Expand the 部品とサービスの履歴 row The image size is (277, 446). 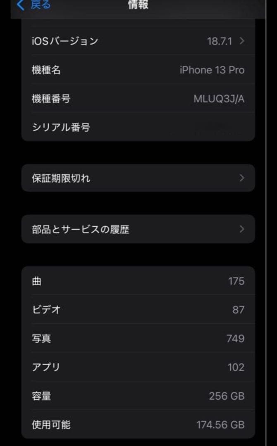coord(242,229)
